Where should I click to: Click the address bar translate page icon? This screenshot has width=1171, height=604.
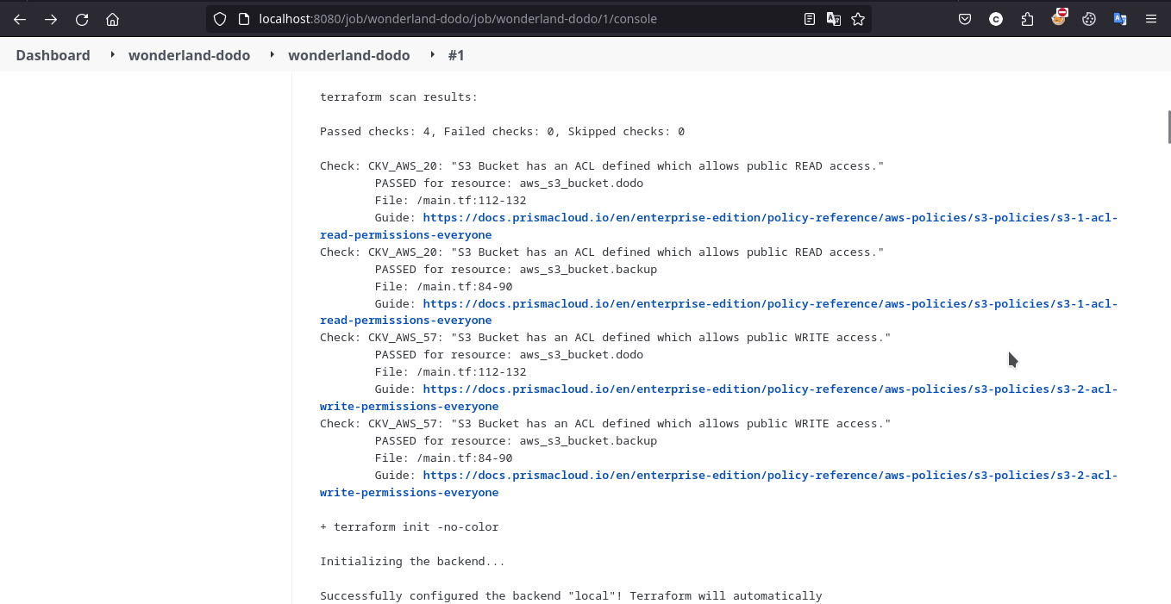click(834, 19)
